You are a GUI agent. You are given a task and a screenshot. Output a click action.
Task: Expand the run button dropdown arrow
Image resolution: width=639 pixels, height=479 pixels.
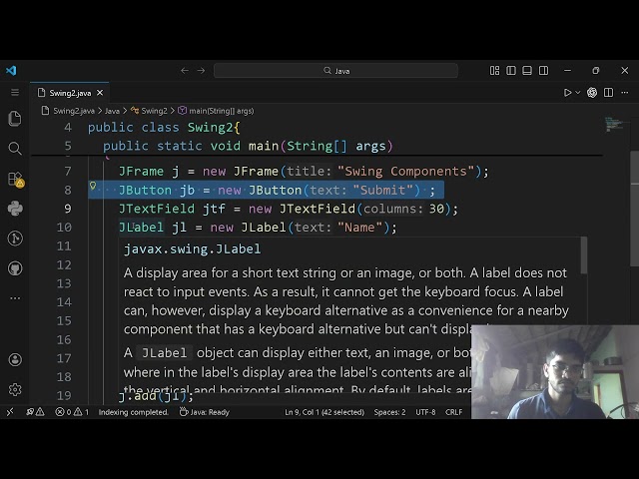[577, 93]
